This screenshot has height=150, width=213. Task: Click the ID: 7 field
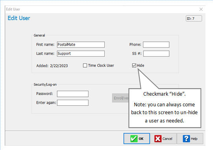(x=194, y=19)
